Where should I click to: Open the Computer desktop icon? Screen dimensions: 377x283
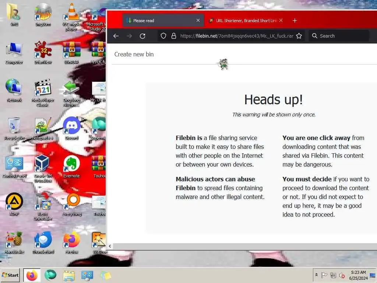(14, 53)
